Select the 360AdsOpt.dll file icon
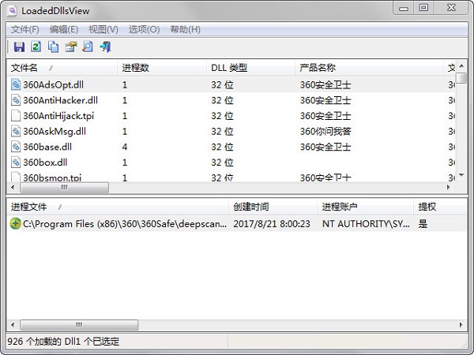 point(16,84)
